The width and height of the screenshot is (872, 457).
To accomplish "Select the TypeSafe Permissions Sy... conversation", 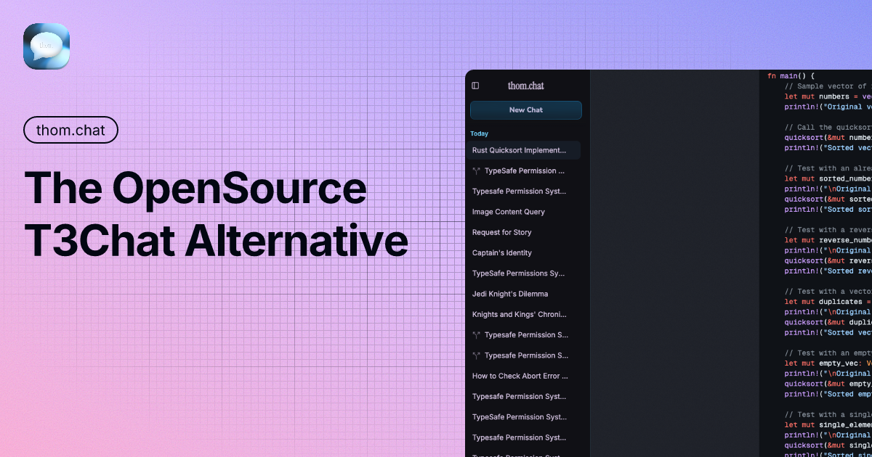I will 519,273.
